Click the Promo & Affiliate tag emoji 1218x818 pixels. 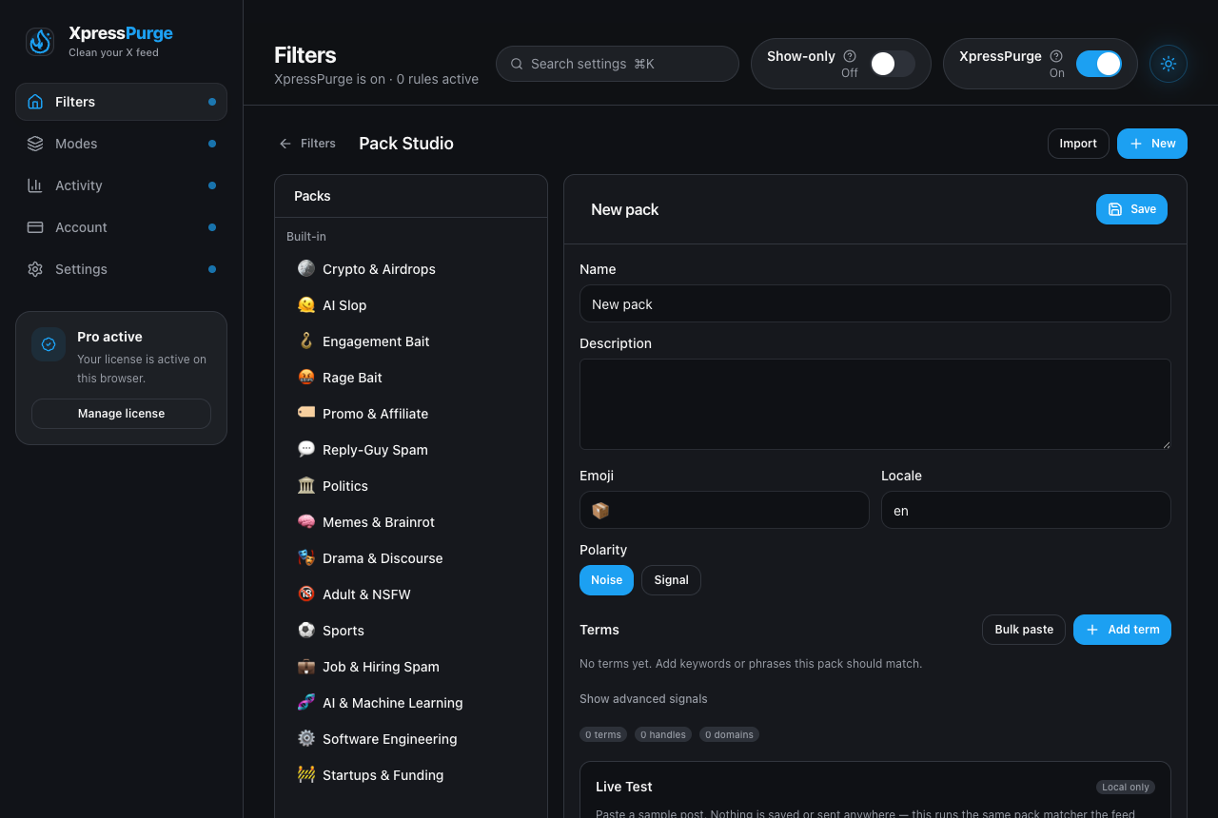pos(306,414)
